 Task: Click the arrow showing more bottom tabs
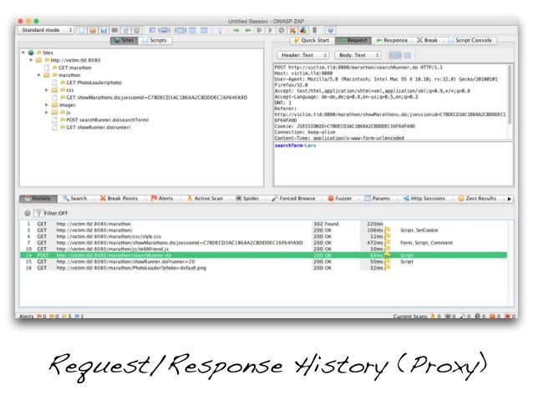(x=510, y=199)
